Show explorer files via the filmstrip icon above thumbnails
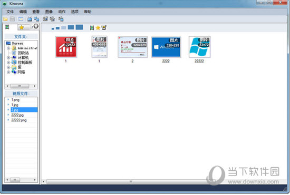This screenshot has width=290, height=195. point(92,28)
